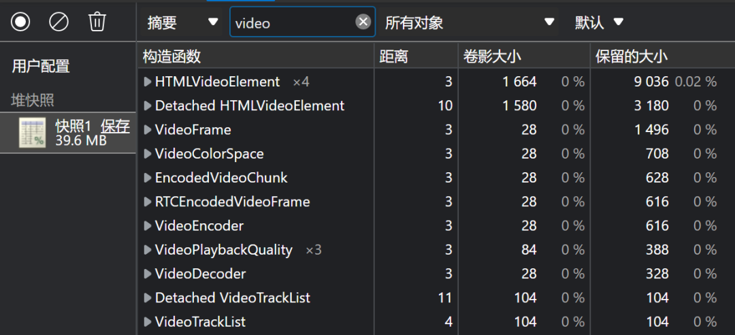Expand the VideoEncoder row
The image size is (735, 335).
pyautogui.click(x=148, y=226)
